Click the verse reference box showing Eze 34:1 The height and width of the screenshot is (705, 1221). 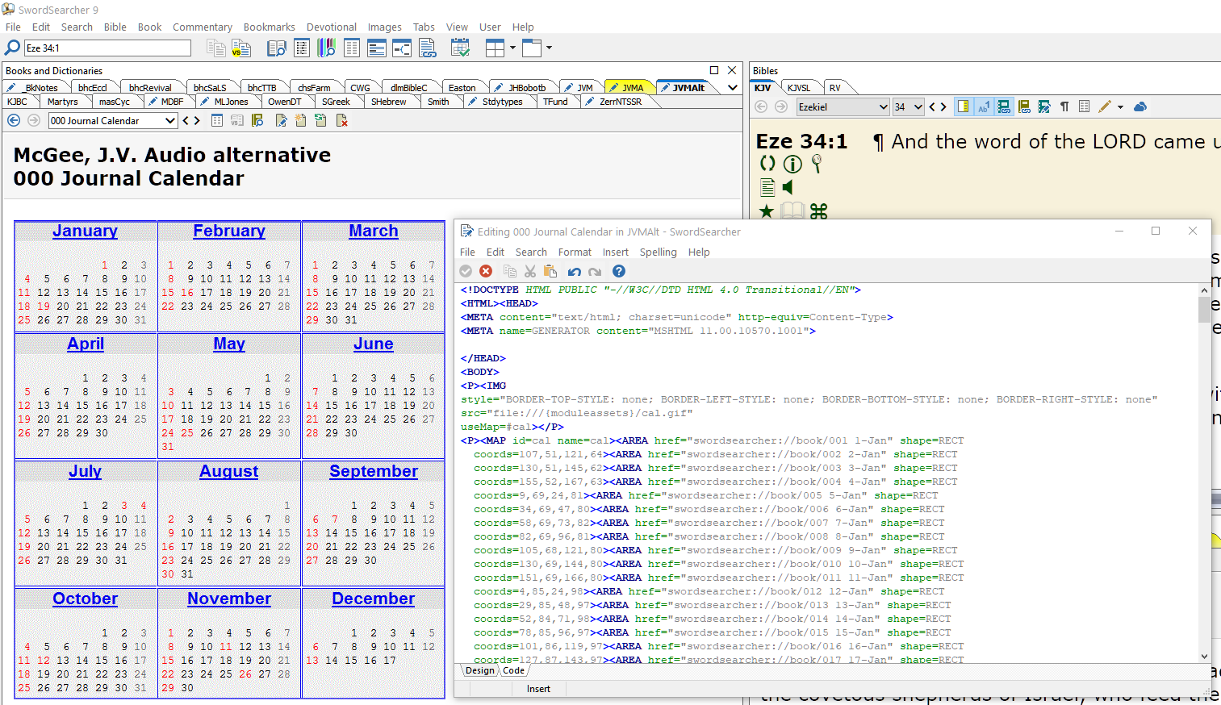click(x=107, y=48)
